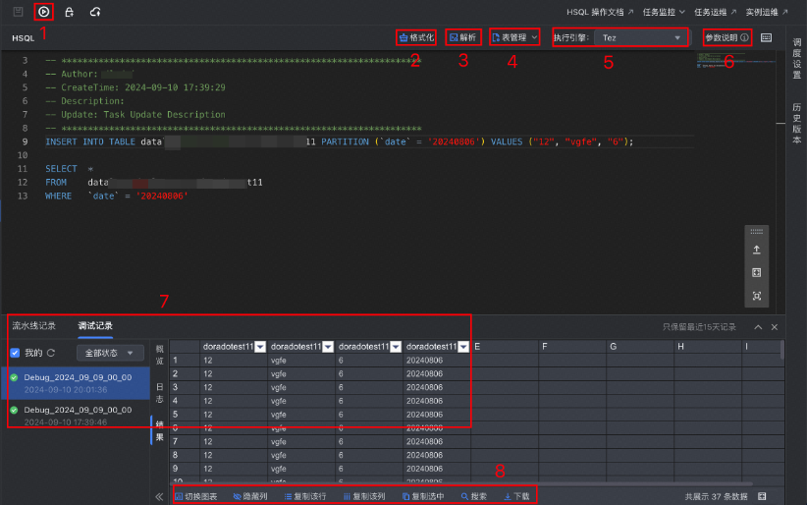Click the fullscreen focus icon in floating toolbar
Viewport: 807px width, 505px height.
click(x=756, y=296)
